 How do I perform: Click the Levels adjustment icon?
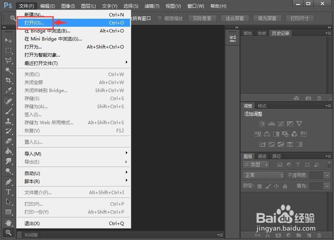(271, 123)
